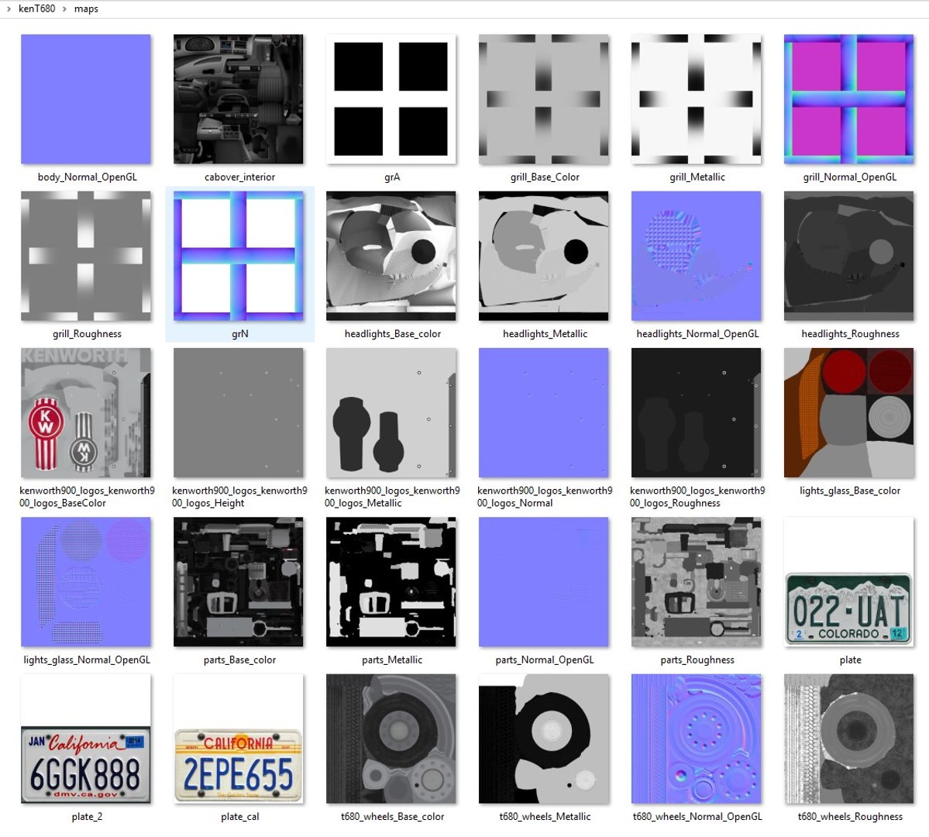Viewport: 929px width, 837px height.
Task: Click the file name grill_Base_Color
Action: (545, 177)
